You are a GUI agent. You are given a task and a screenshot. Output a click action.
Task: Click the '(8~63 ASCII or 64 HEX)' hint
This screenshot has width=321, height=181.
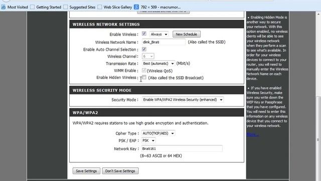(x=161, y=156)
